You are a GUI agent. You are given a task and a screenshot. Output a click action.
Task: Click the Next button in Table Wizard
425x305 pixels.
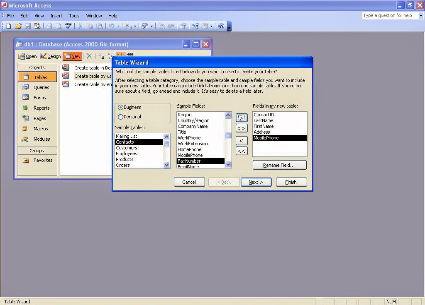click(256, 182)
